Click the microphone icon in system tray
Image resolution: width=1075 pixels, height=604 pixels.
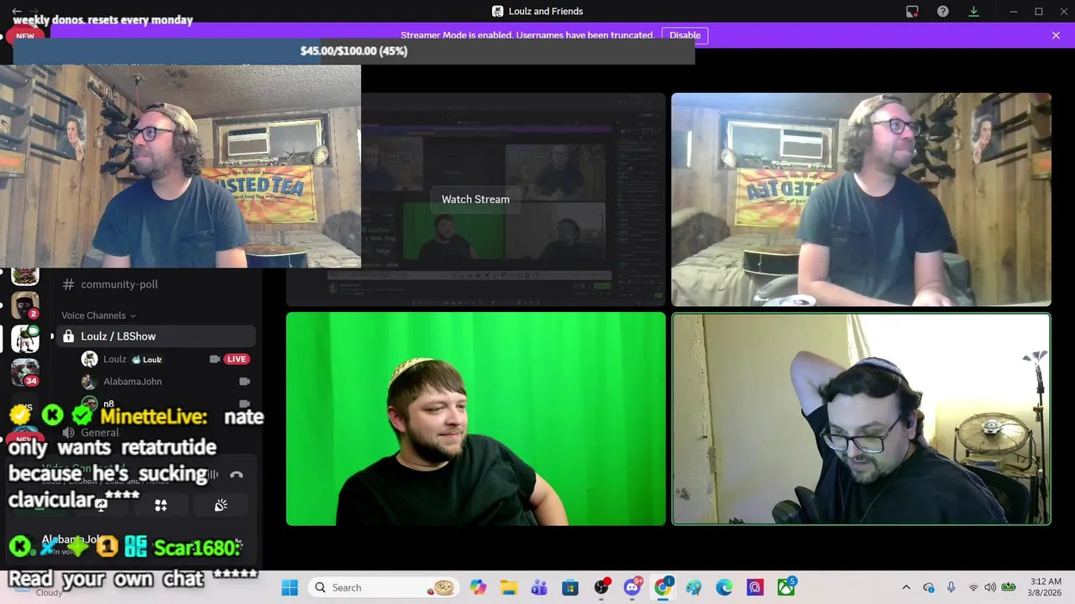pyautogui.click(x=951, y=587)
